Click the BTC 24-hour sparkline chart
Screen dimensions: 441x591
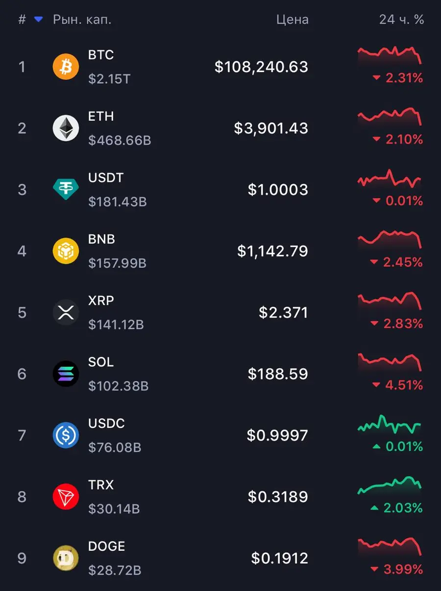(x=389, y=55)
